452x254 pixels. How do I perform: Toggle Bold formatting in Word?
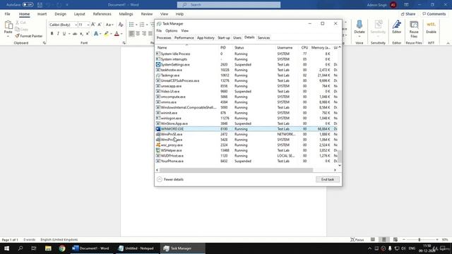pyautogui.click(x=52, y=34)
